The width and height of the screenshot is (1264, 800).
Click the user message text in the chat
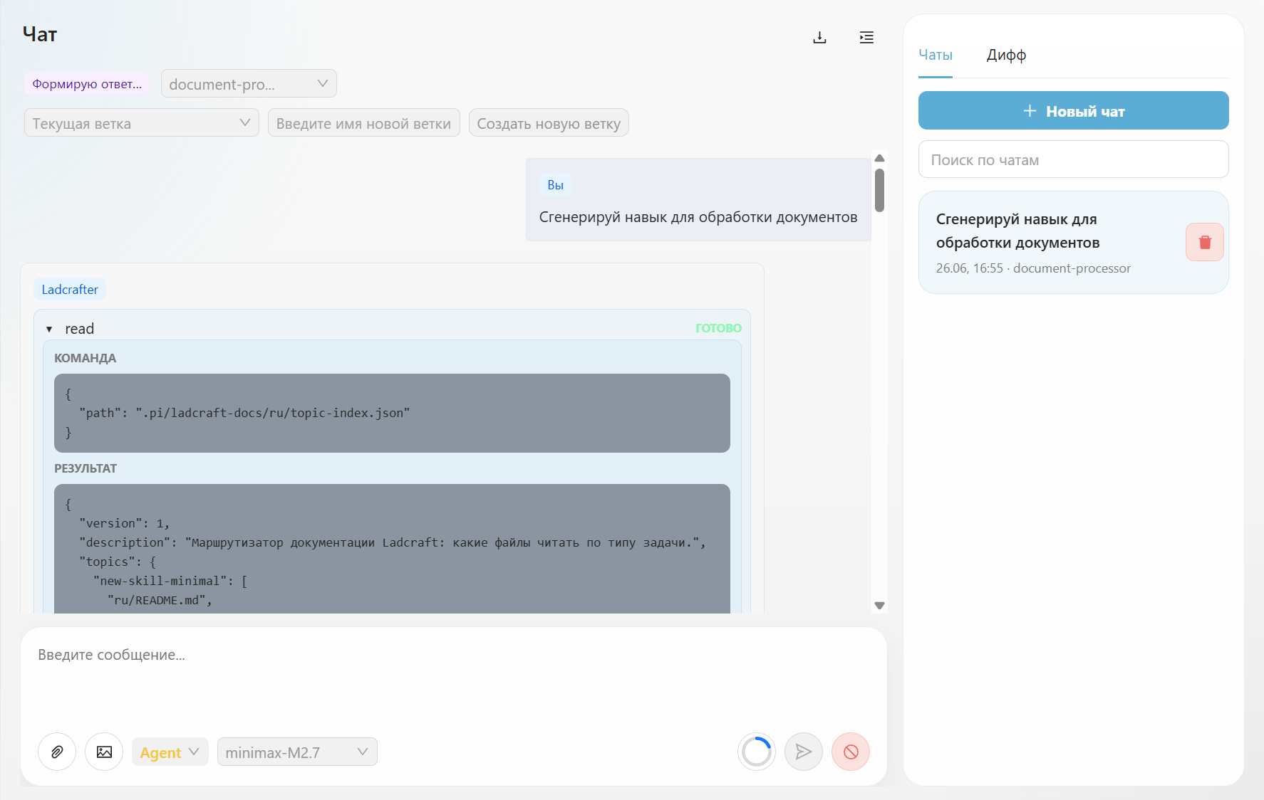point(698,217)
